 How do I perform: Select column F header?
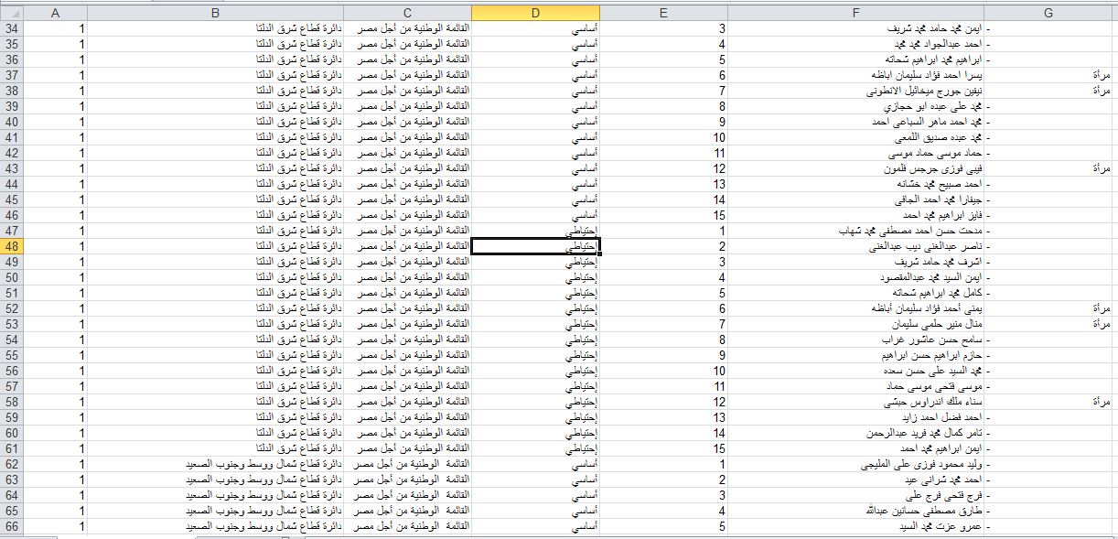coord(855,13)
